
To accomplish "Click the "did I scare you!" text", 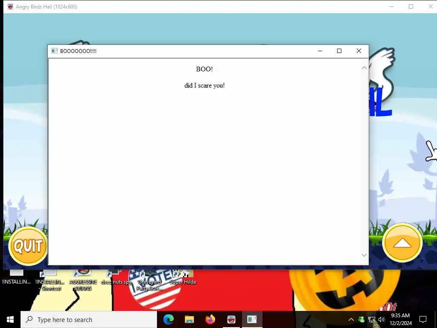I will pyautogui.click(x=204, y=85).
